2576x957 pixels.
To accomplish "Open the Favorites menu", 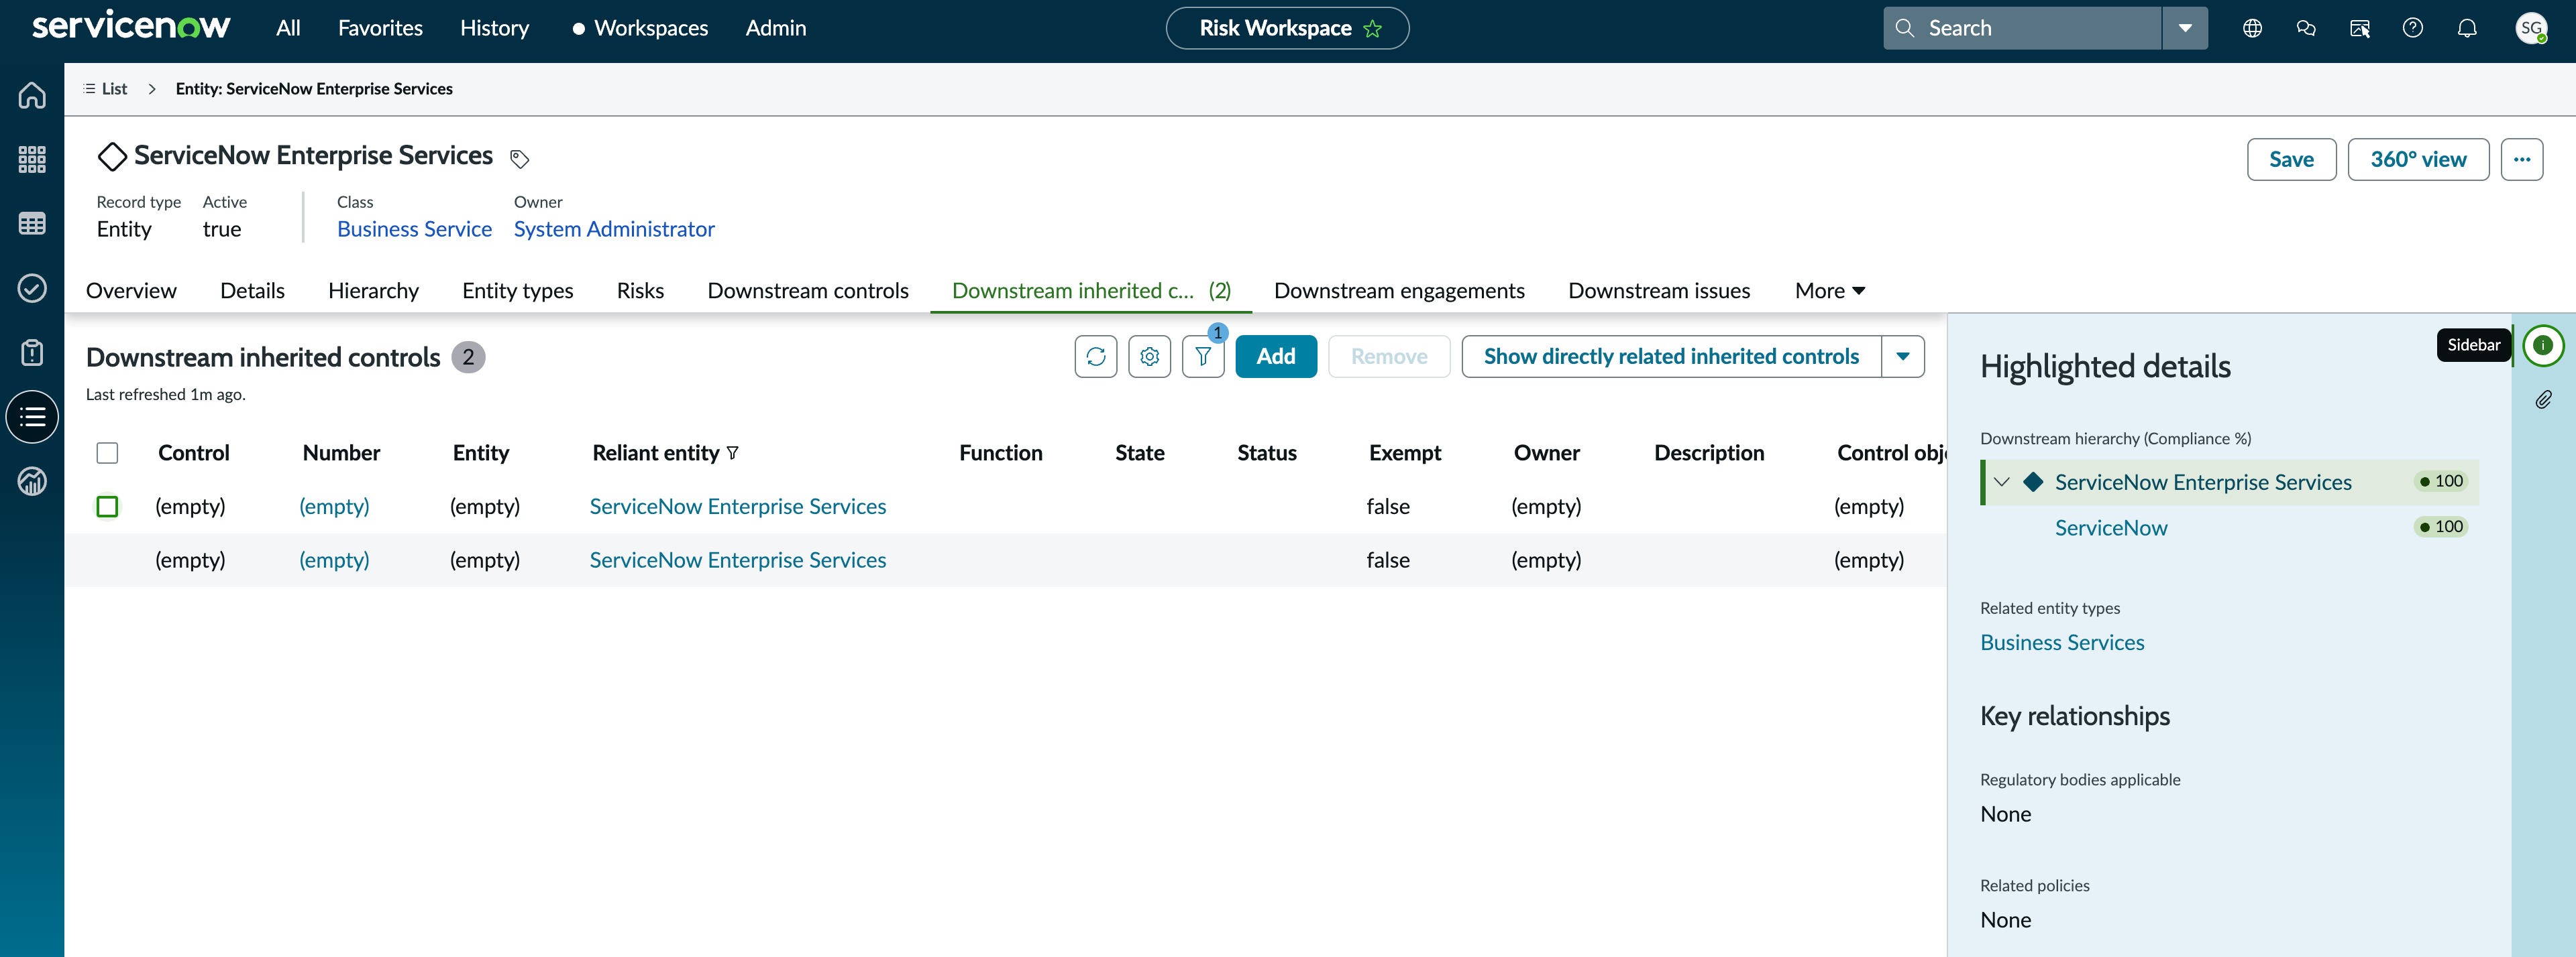I will [x=380, y=28].
